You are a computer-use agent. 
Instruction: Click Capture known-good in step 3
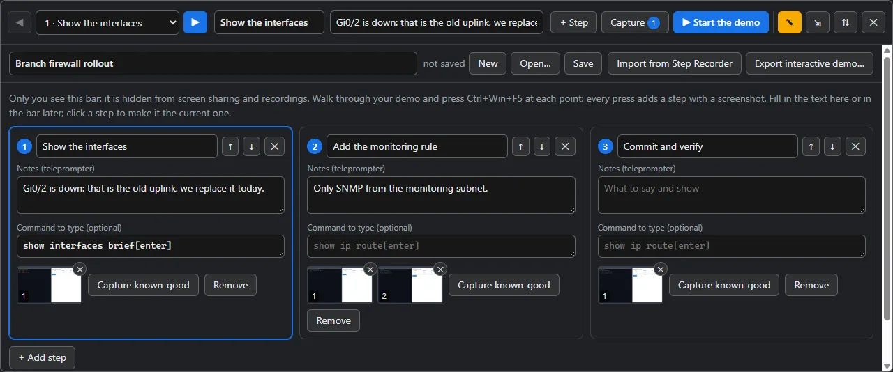tap(724, 285)
